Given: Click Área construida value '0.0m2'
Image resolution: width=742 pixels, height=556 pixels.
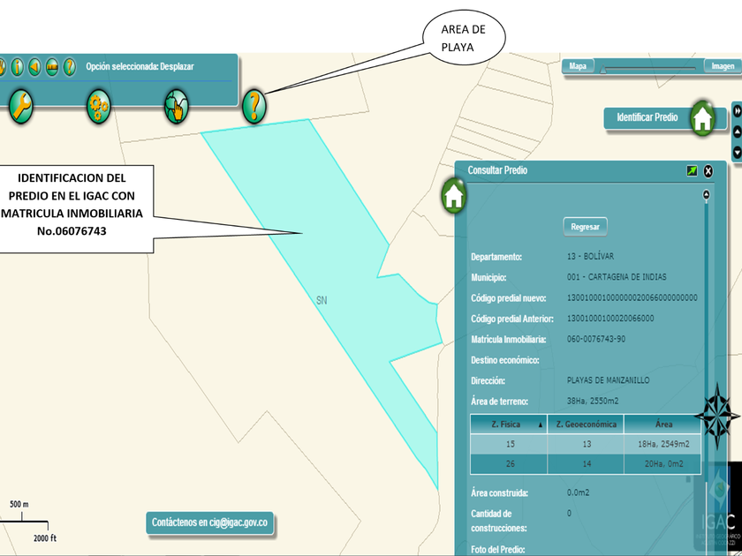Looking at the screenshot, I should [579, 493].
